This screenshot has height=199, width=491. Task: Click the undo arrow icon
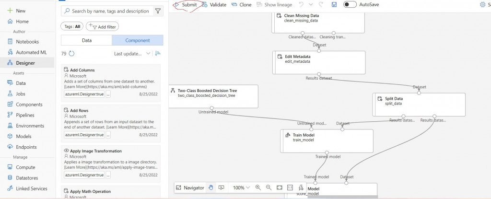301,4
